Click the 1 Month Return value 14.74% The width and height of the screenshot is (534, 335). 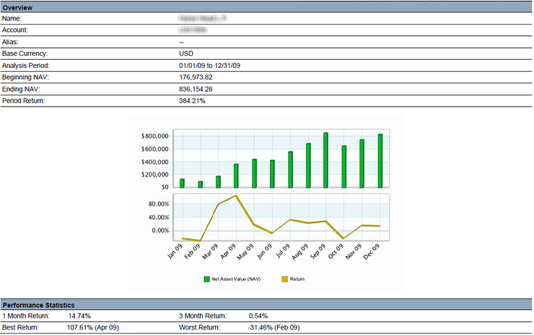click(x=79, y=316)
